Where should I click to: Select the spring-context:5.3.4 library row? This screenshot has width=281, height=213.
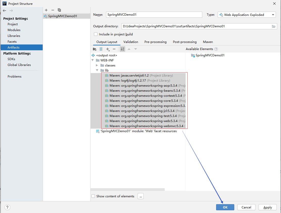click(138, 96)
